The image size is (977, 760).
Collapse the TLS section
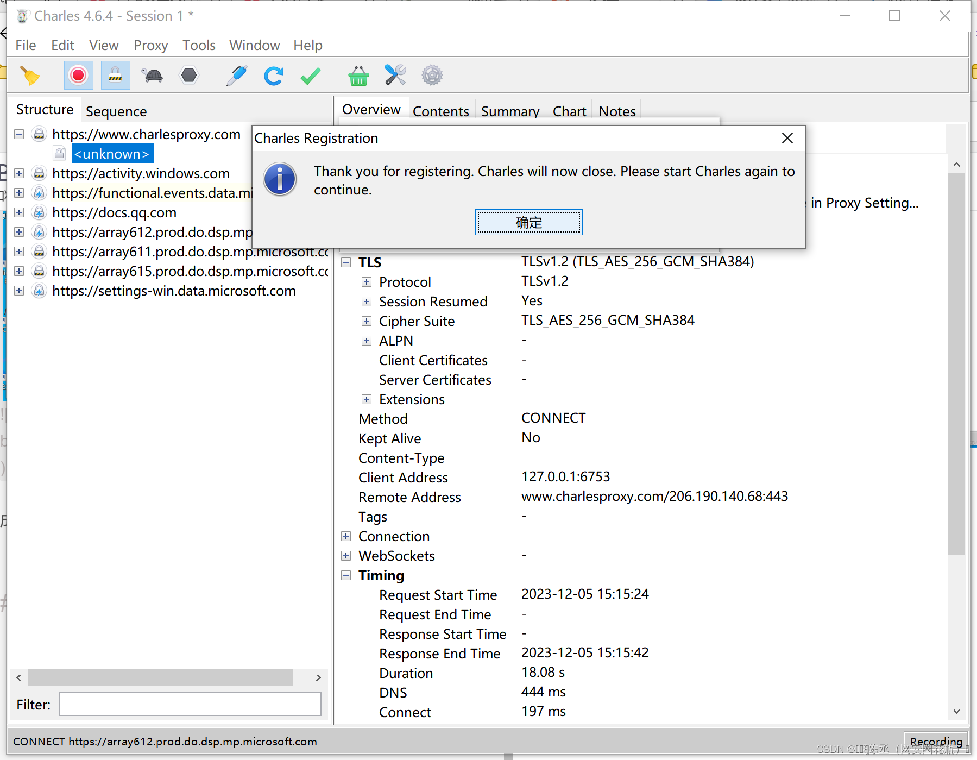point(346,262)
